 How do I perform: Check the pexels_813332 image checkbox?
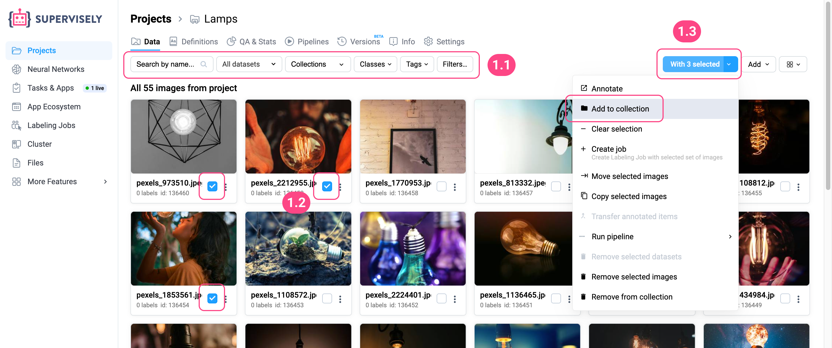(556, 186)
